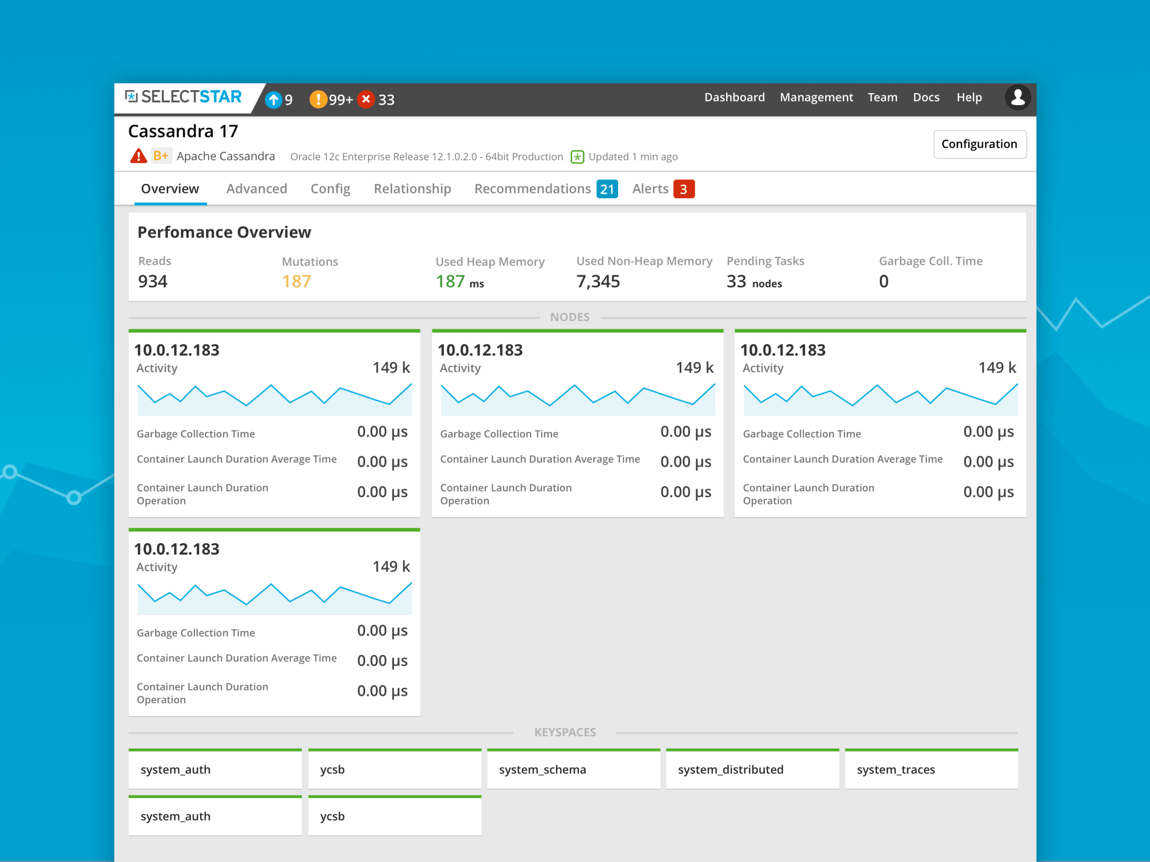Open the system_schema keyspace
The image size is (1150, 862).
click(573, 769)
